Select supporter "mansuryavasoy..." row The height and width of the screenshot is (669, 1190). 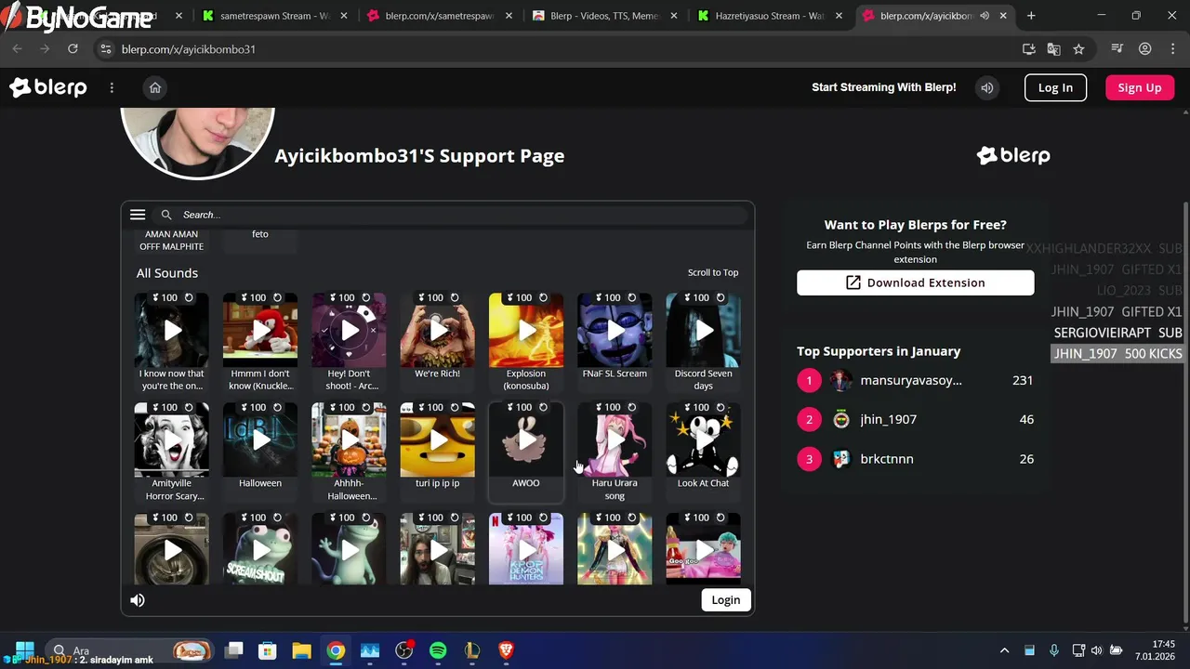pos(916,380)
